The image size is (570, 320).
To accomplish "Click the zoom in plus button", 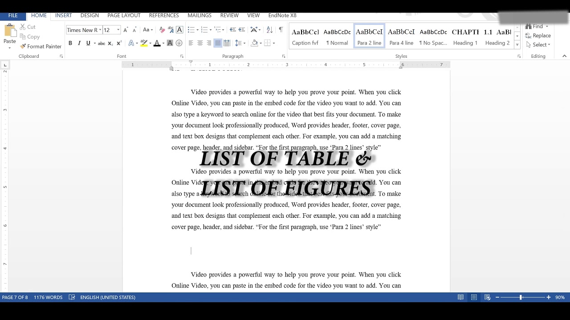I will pyautogui.click(x=549, y=297).
